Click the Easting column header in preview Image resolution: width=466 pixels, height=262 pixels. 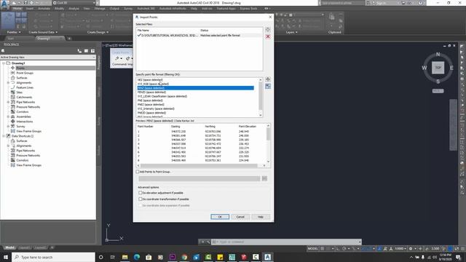click(x=175, y=126)
